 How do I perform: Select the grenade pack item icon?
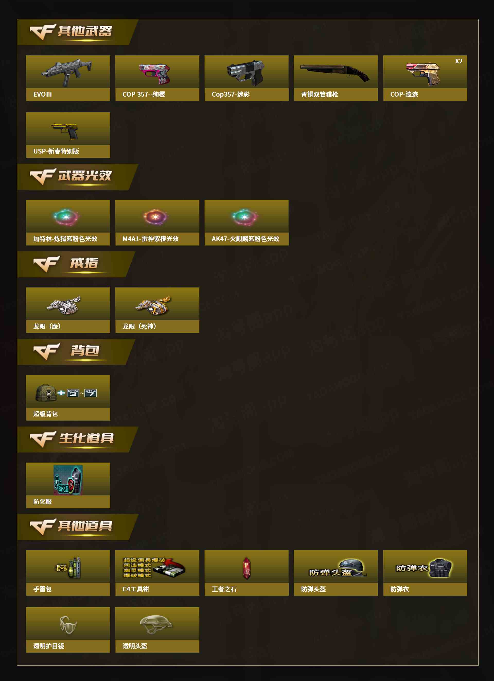click(68, 567)
